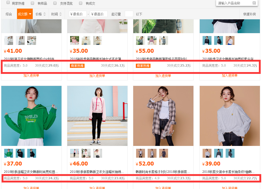Click 加入进货单 under the ¥55.00 item
Screen dimensions: 273x189
pos(163,76)
